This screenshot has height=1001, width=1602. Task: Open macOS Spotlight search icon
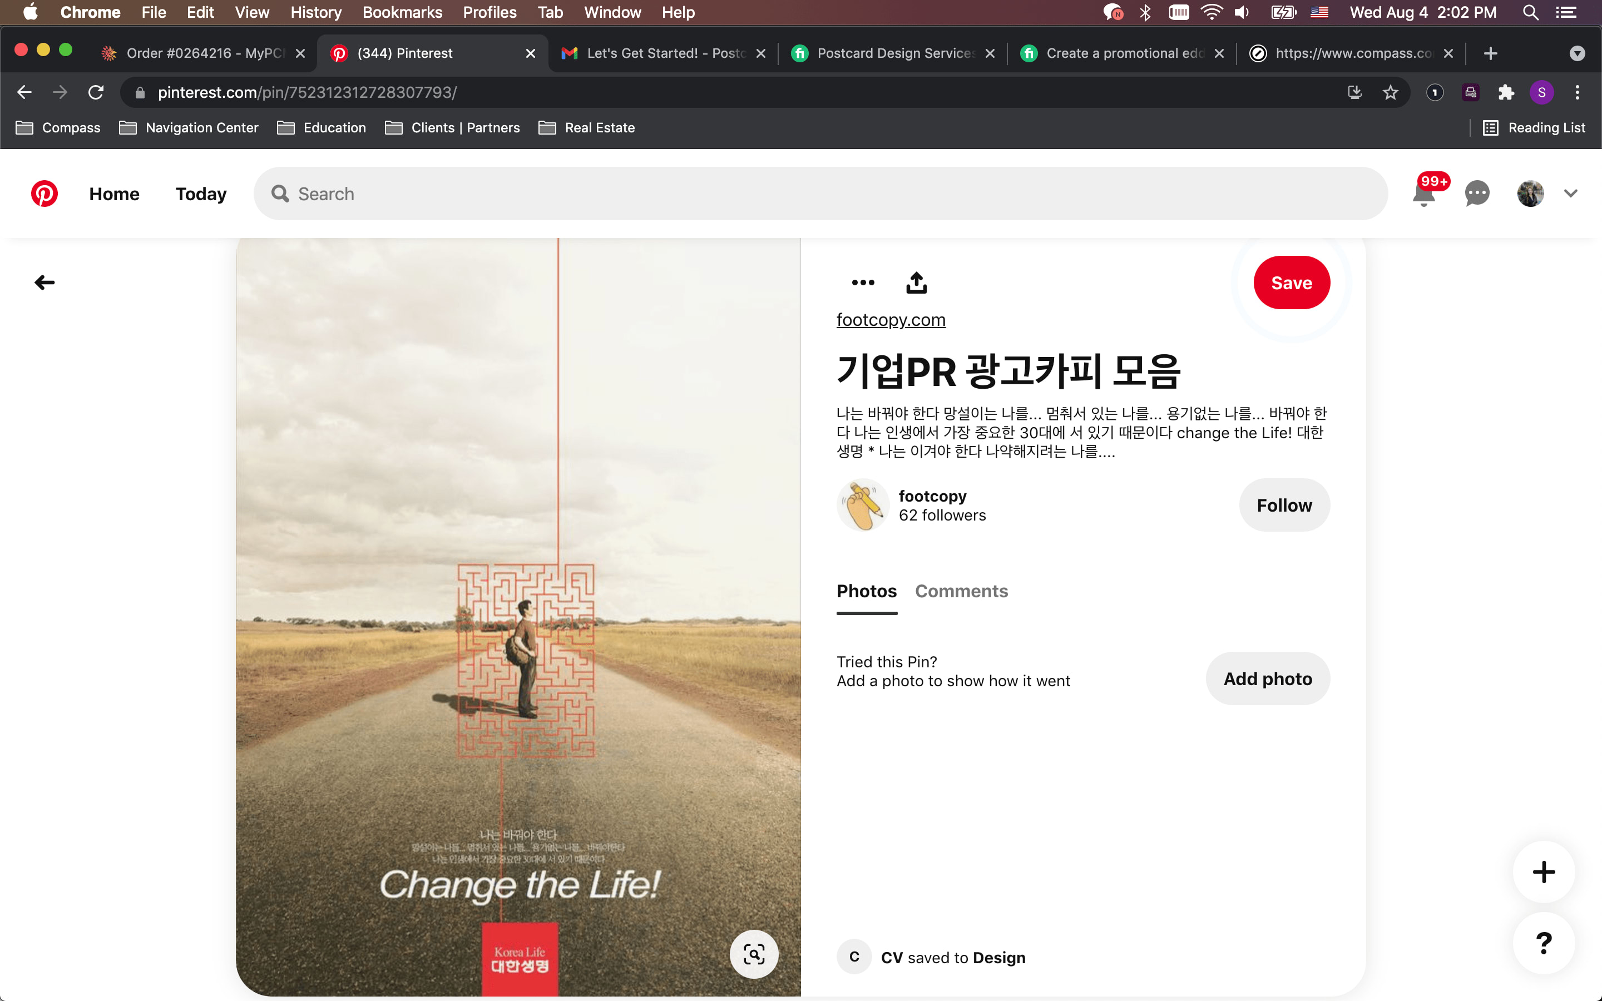(x=1530, y=13)
